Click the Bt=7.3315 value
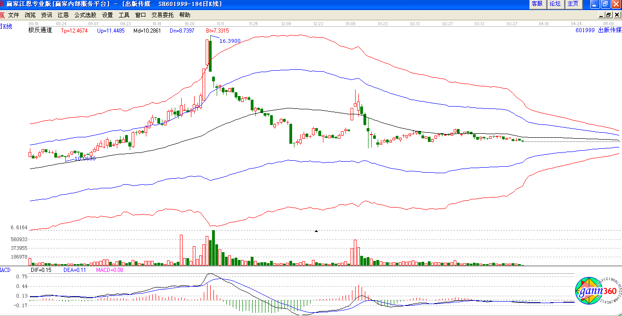This screenshot has width=622, height=316. click(217, 31)
